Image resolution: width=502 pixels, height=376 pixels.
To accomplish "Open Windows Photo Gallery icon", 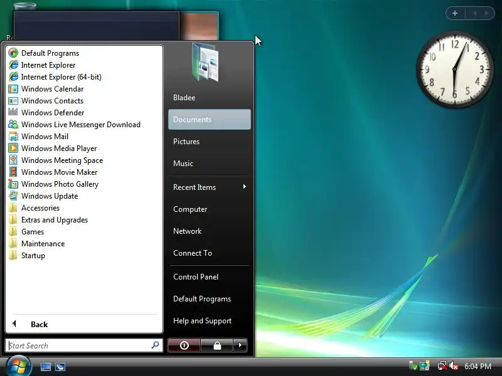I will pyautogui.click(x=13, y=184).
